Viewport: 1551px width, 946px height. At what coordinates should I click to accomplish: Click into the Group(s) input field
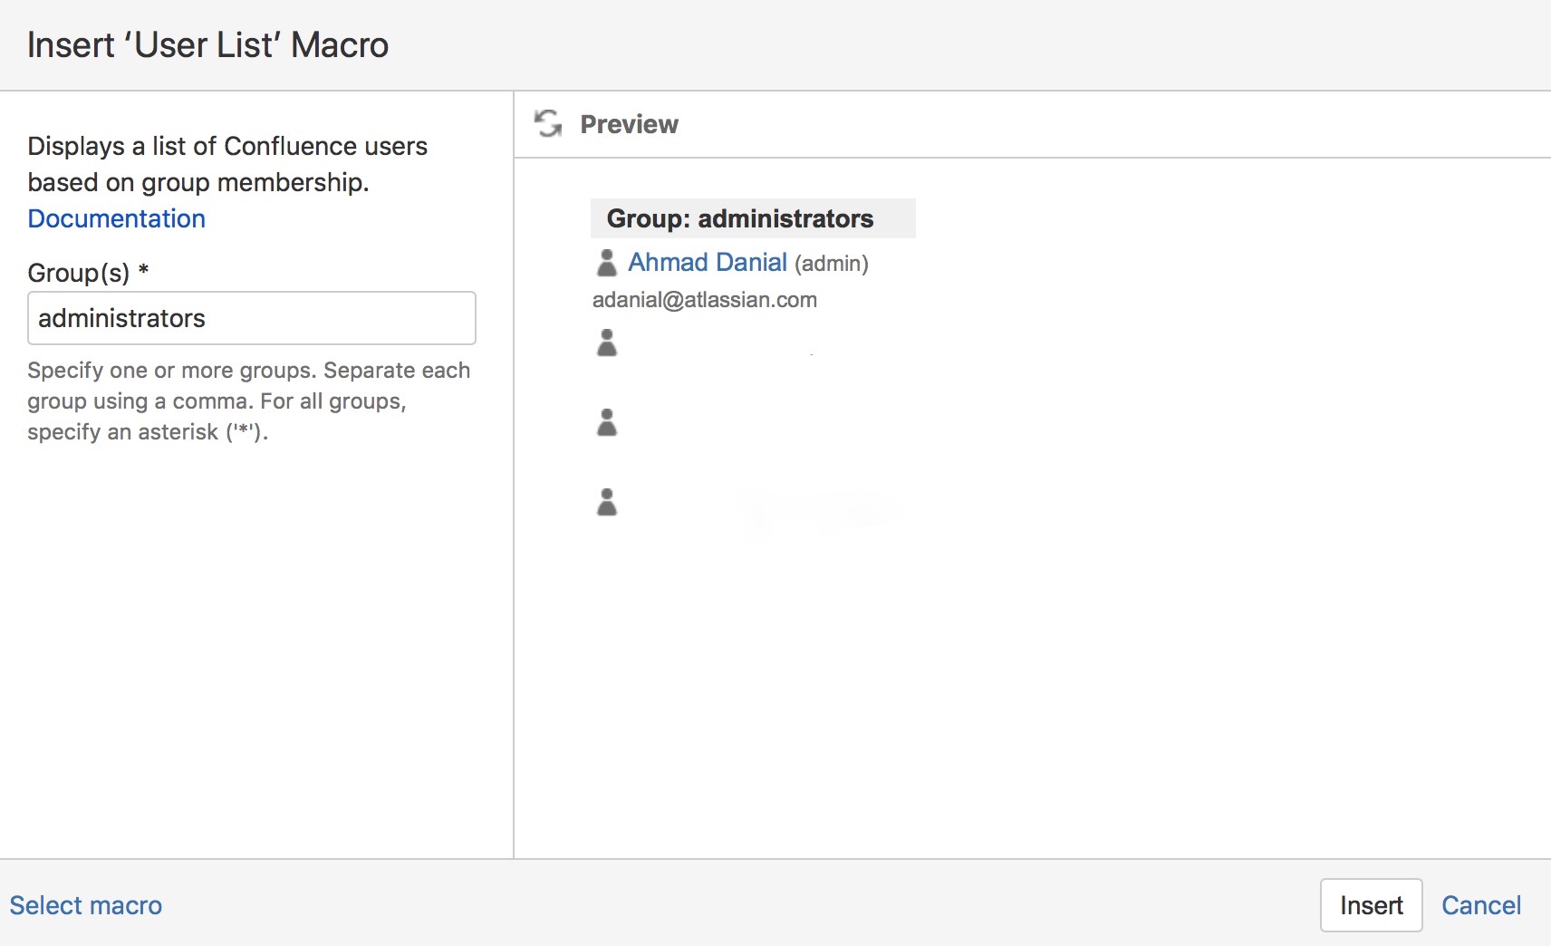pyautogui.click(x=251, y=318)
